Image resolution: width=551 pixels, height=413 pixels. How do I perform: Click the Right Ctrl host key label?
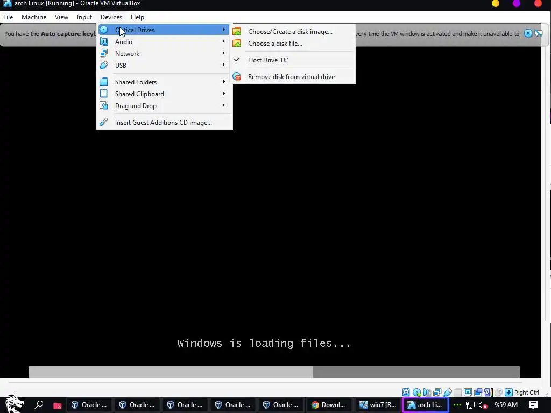point(526,393)
